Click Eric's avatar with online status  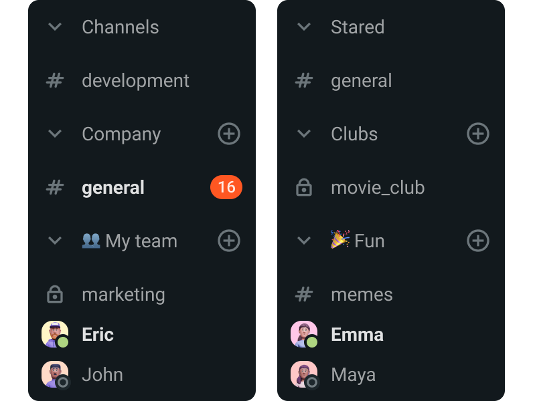point(55,334)
